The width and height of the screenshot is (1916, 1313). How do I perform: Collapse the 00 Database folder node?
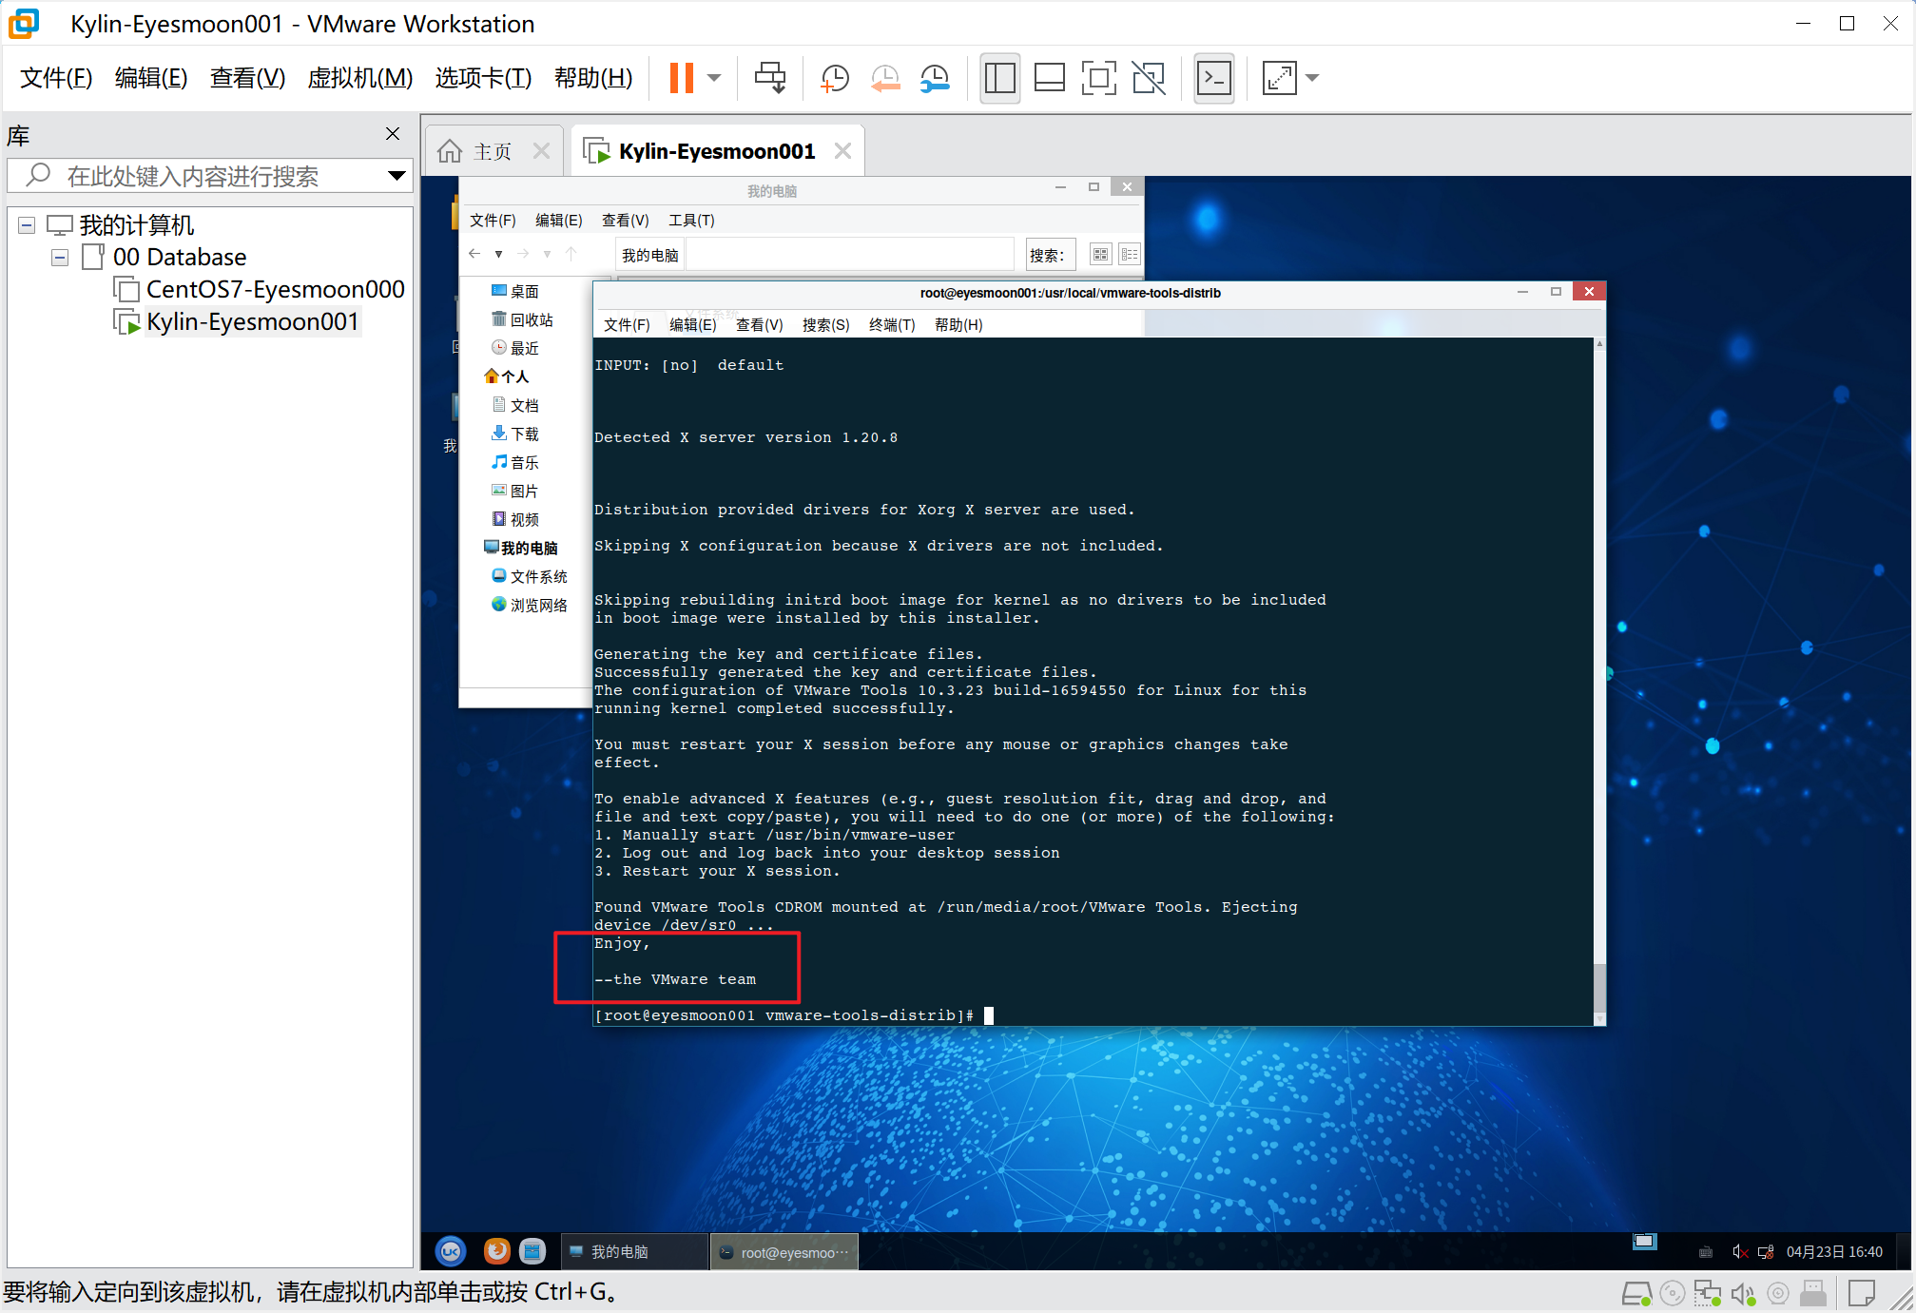point(60,258)
